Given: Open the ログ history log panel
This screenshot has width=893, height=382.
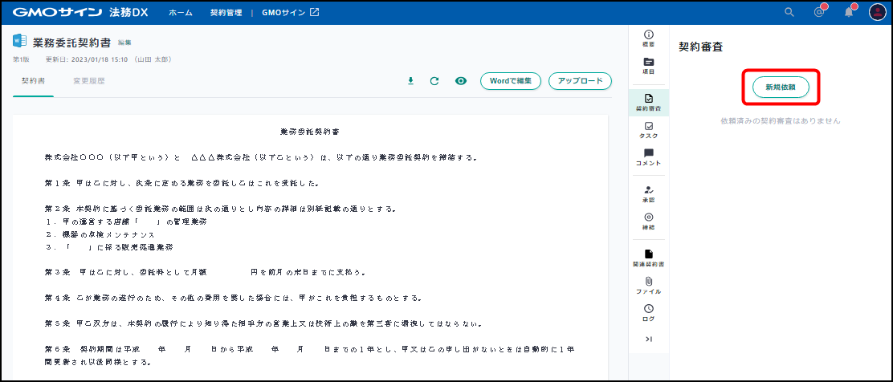Looking at the screenshot, I should click(648, 312).
